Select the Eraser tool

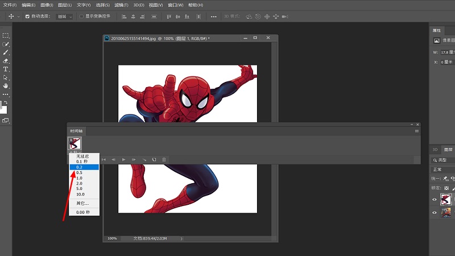pyautogui.click(x=6, y=61)
